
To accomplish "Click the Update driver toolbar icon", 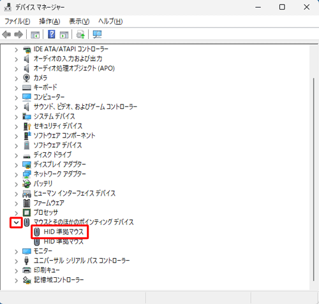I will (80, 34).
